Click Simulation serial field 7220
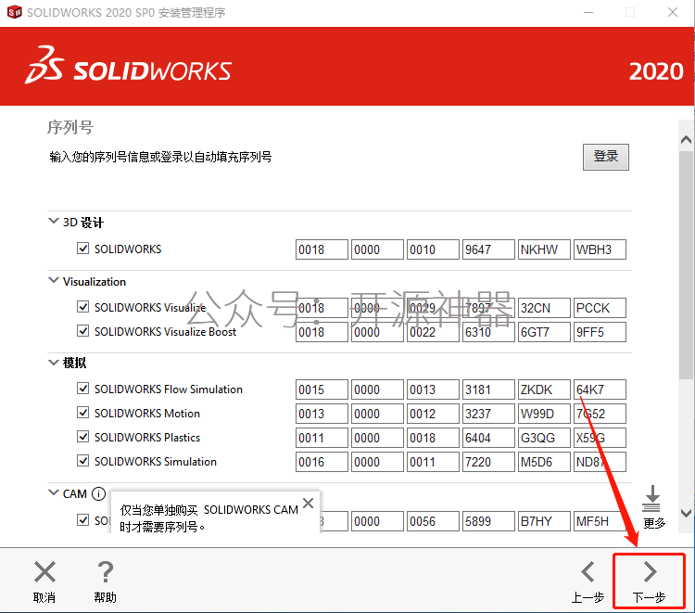Image resolution: width=695 pixels, height=613 pixels. (488, 462)
